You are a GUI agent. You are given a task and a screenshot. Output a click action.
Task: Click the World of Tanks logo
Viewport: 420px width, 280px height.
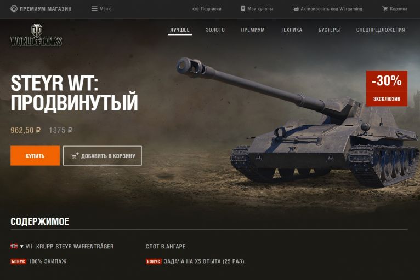coord(36,35)
